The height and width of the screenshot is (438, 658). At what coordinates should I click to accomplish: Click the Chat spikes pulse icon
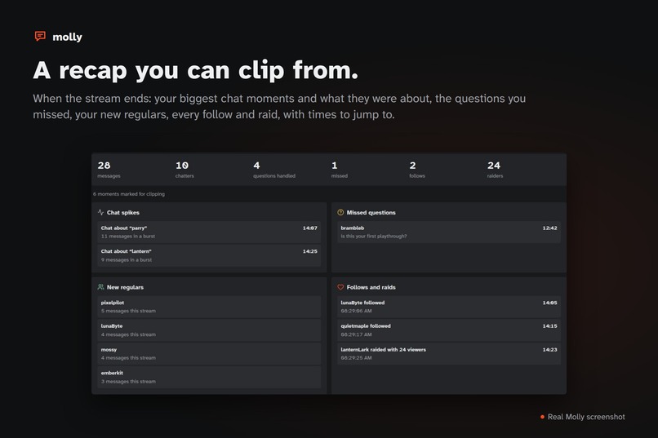point(100,213)
